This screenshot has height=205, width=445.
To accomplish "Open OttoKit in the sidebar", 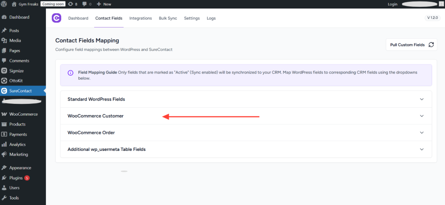I will (16, 81).
